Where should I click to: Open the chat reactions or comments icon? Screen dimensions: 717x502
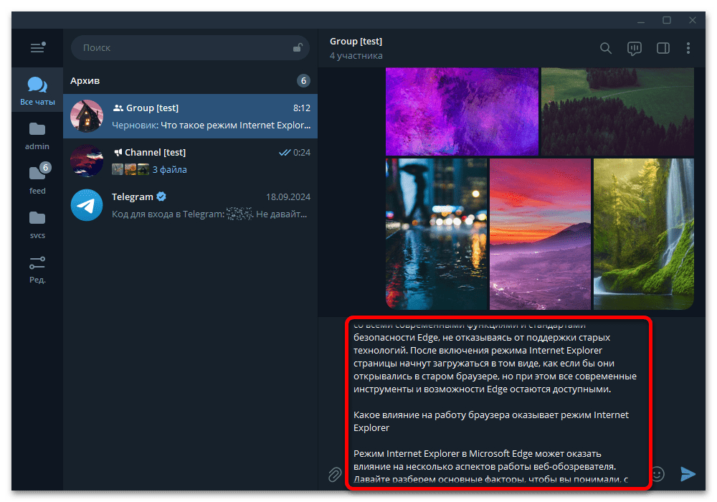point(635,48)
